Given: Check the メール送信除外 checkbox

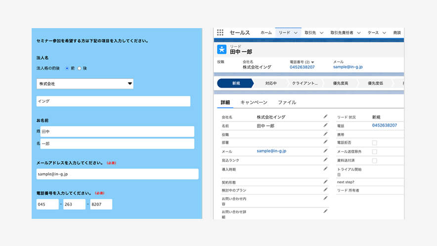Looking at the screenshot, I should point(374,152).
